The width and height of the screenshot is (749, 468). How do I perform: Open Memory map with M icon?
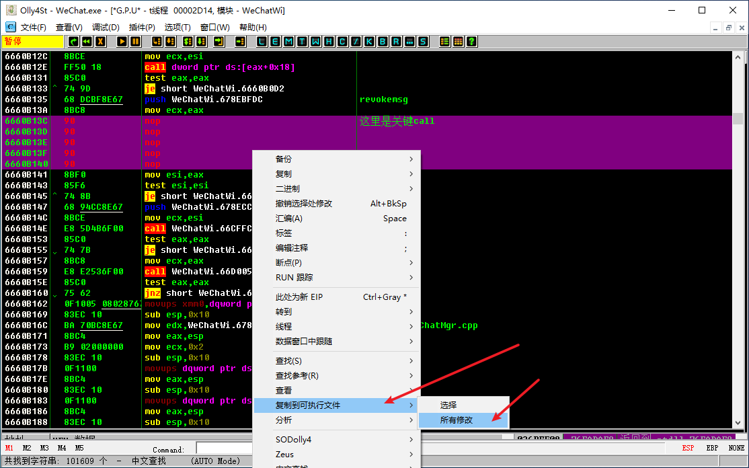pos(288,42)
